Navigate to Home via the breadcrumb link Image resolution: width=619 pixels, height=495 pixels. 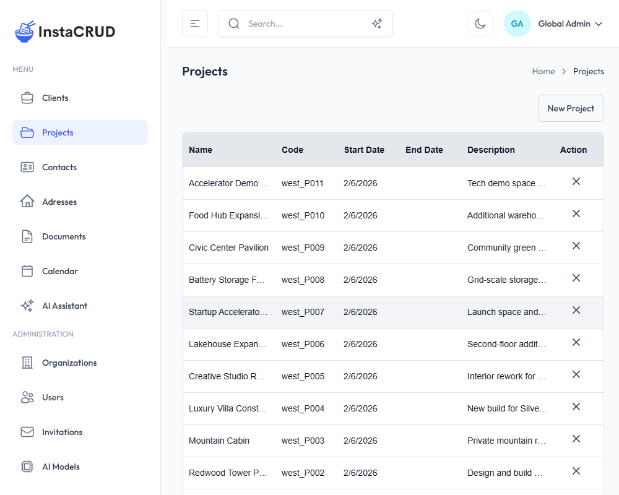point(543,71)
